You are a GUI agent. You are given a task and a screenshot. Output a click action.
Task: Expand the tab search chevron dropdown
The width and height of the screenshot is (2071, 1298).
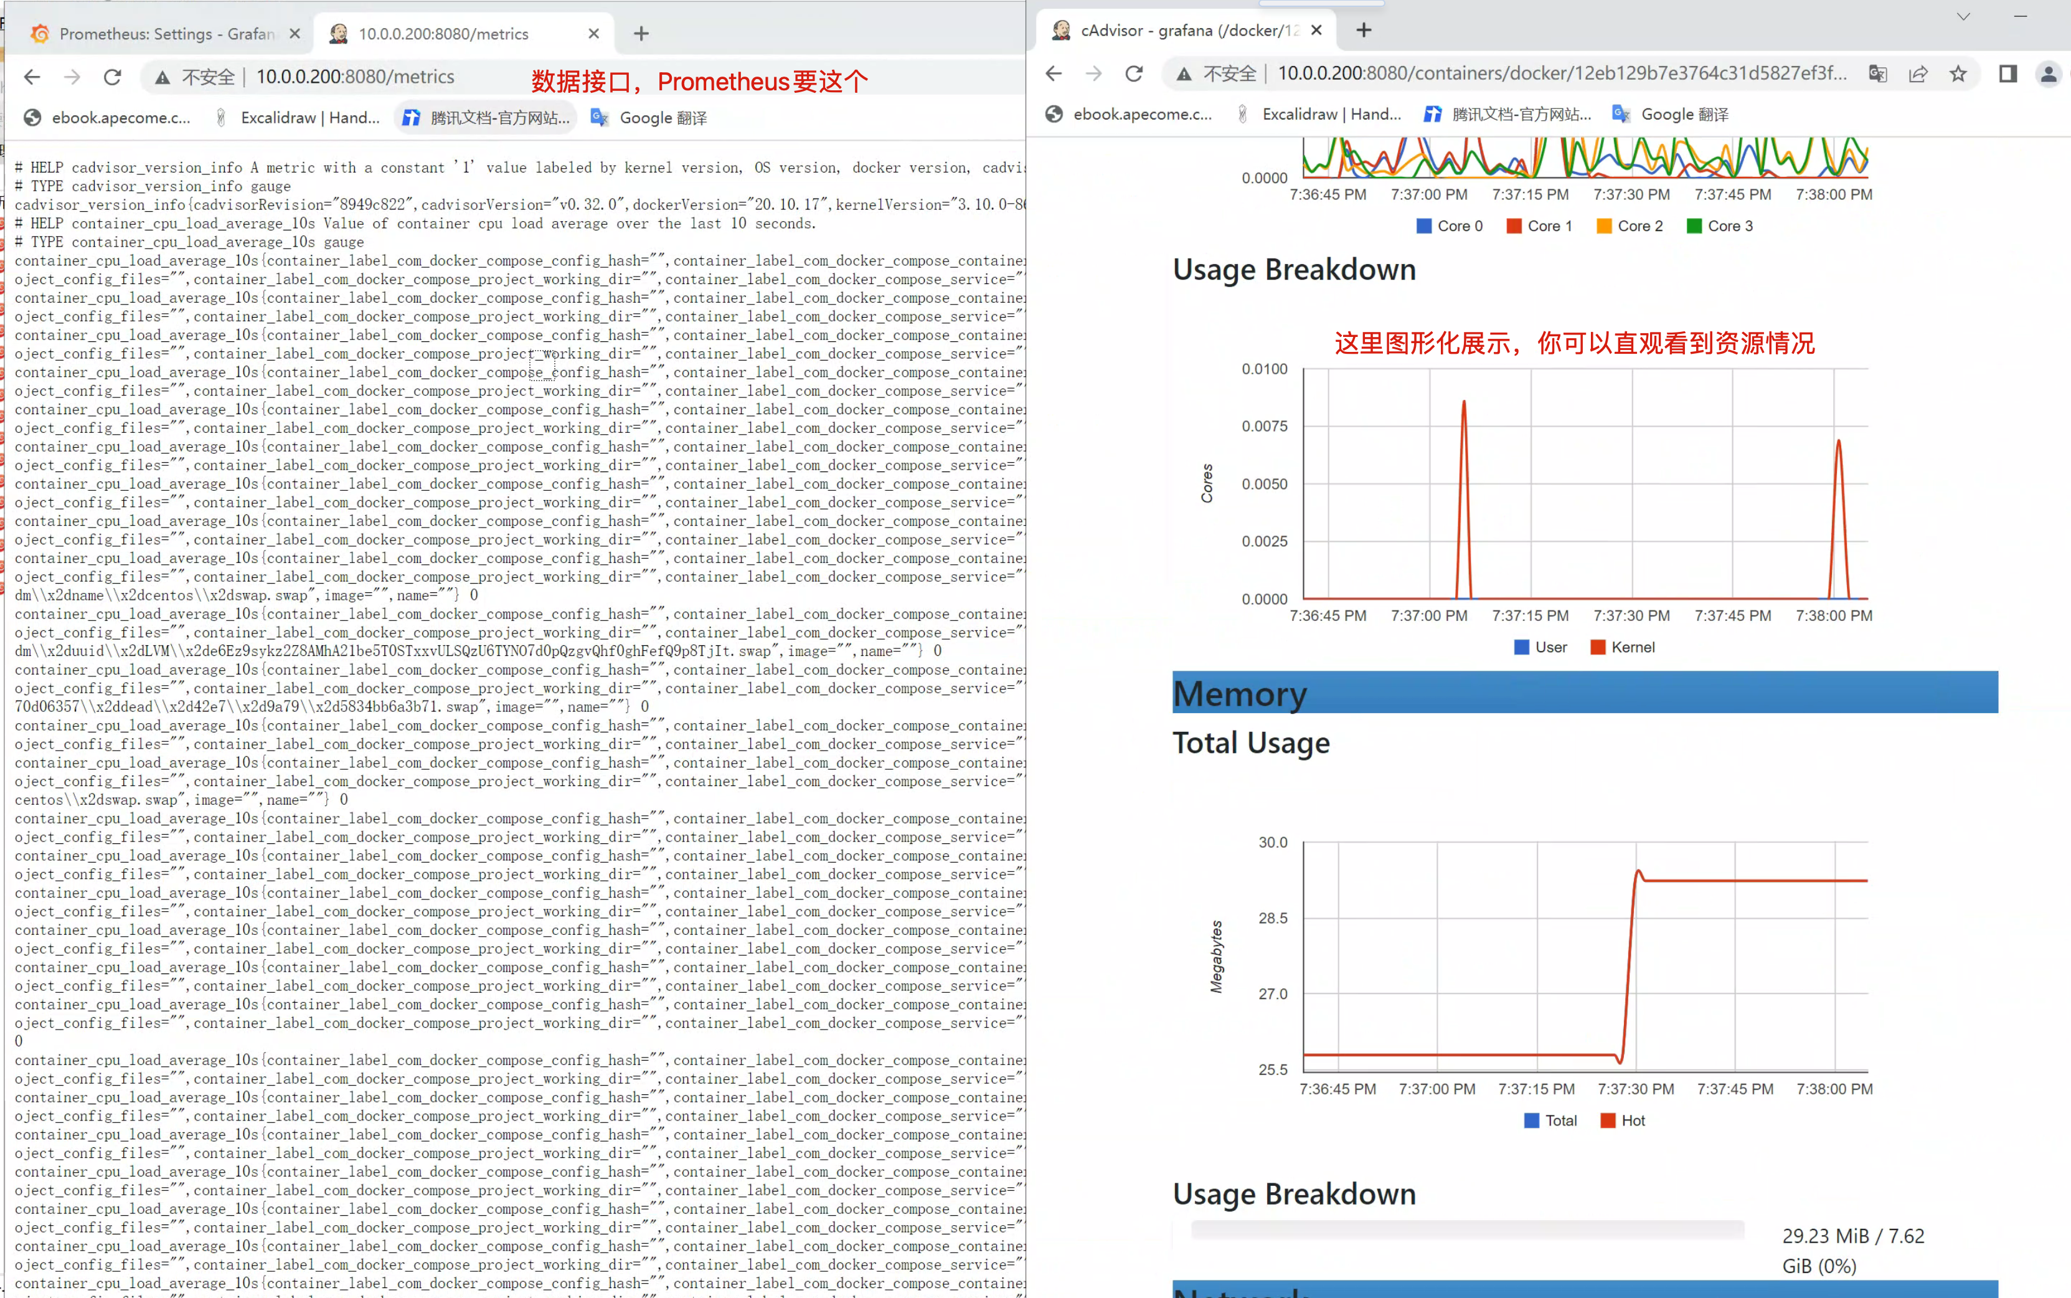point(1963,16)
